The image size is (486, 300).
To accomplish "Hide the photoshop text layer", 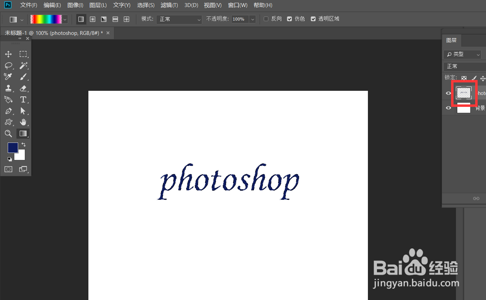I will [449, 93].
